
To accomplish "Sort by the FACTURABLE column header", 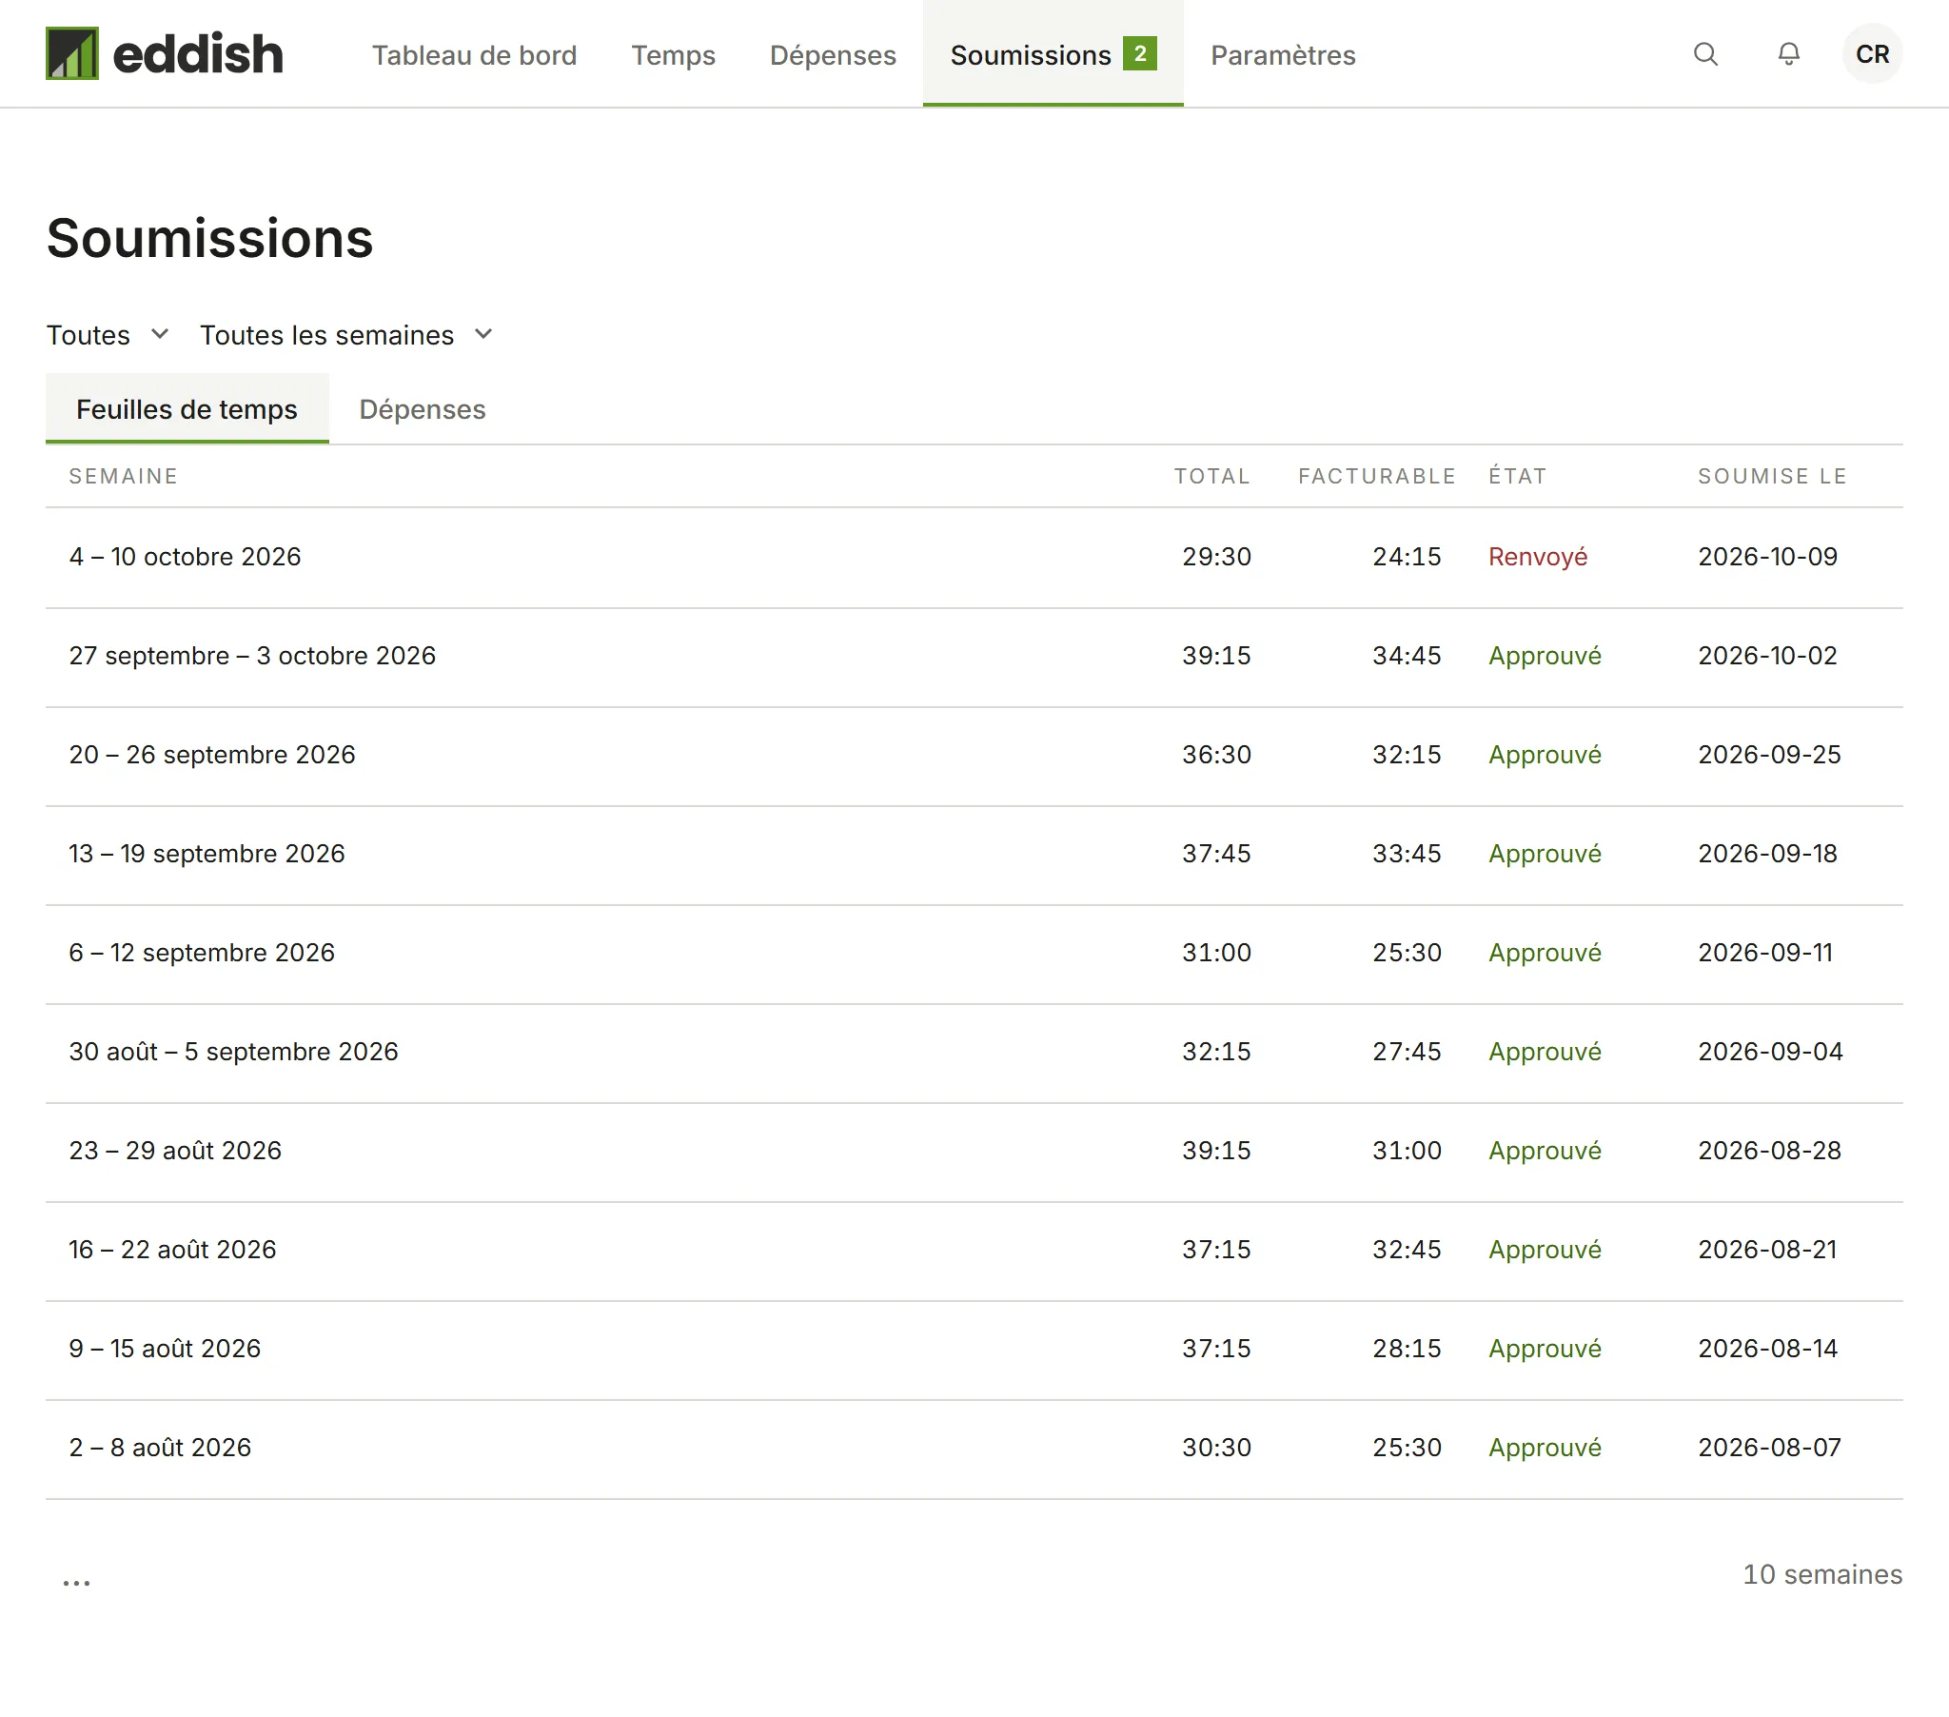I will 1377,476.
